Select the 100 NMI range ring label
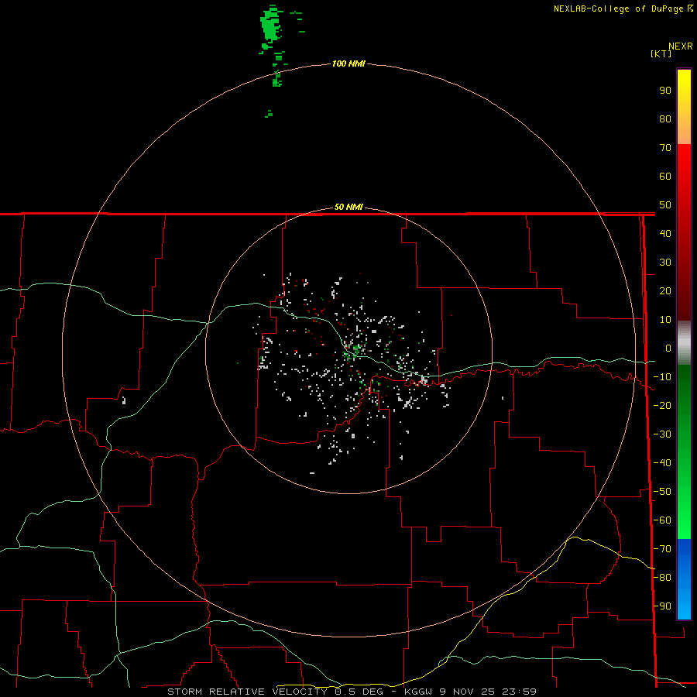 348,64
